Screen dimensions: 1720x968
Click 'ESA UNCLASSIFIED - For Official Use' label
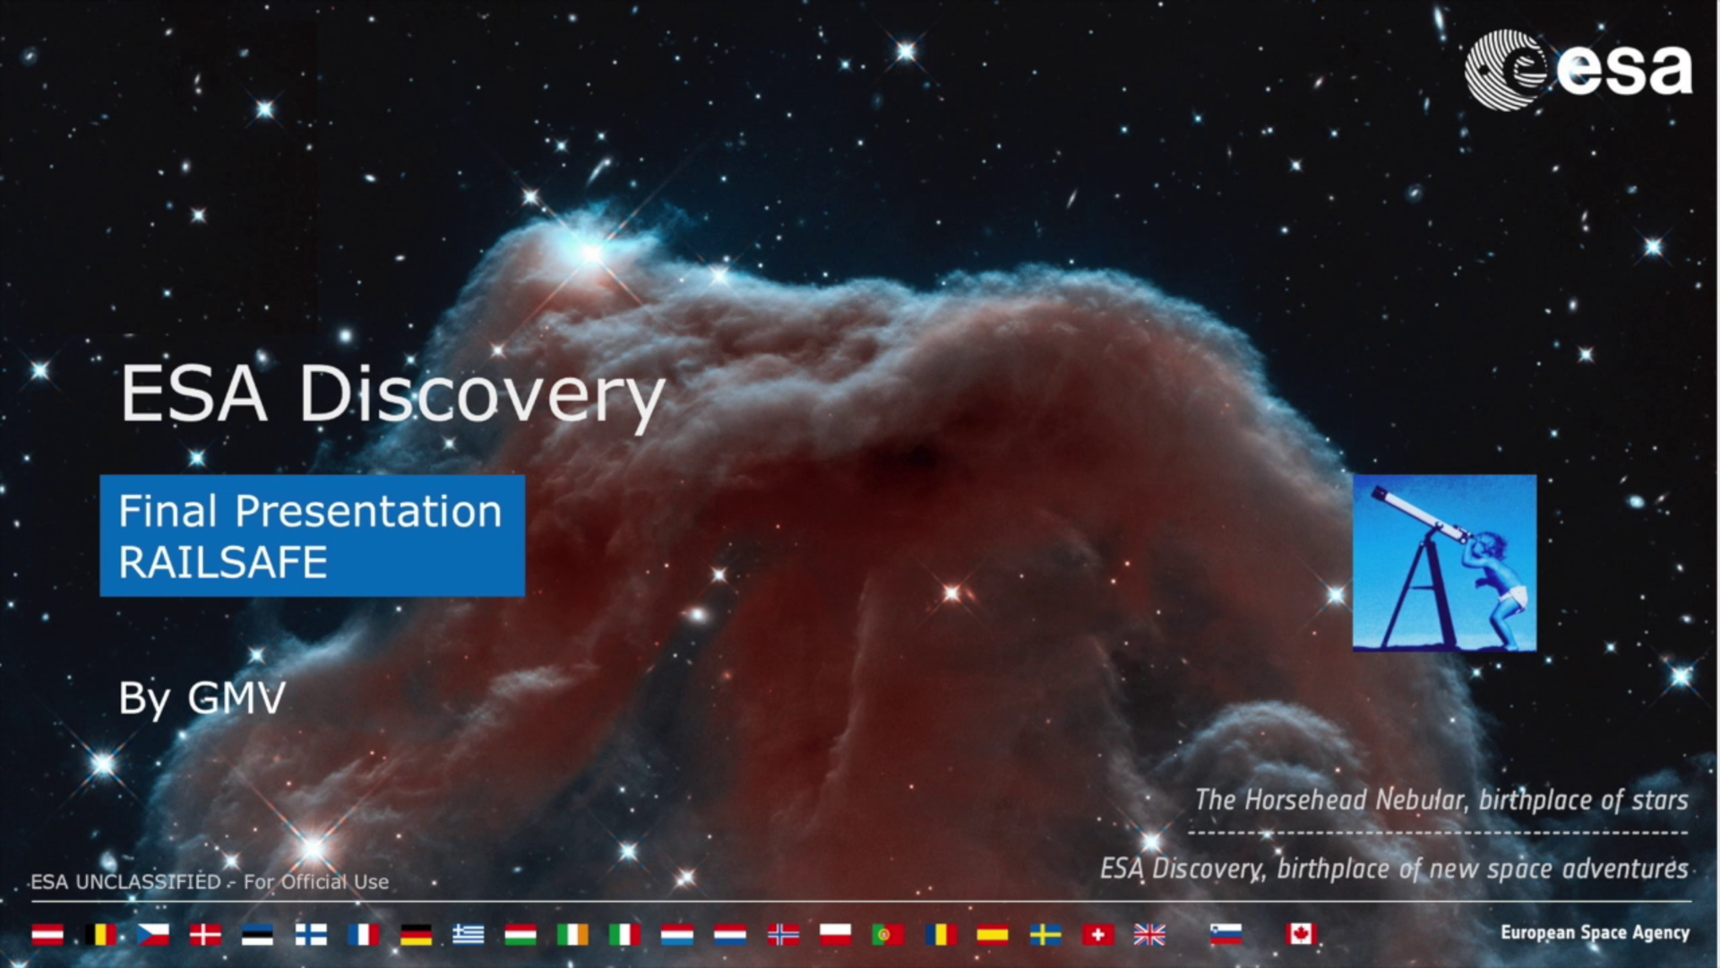pyautogui.click(x=210, y=882)
